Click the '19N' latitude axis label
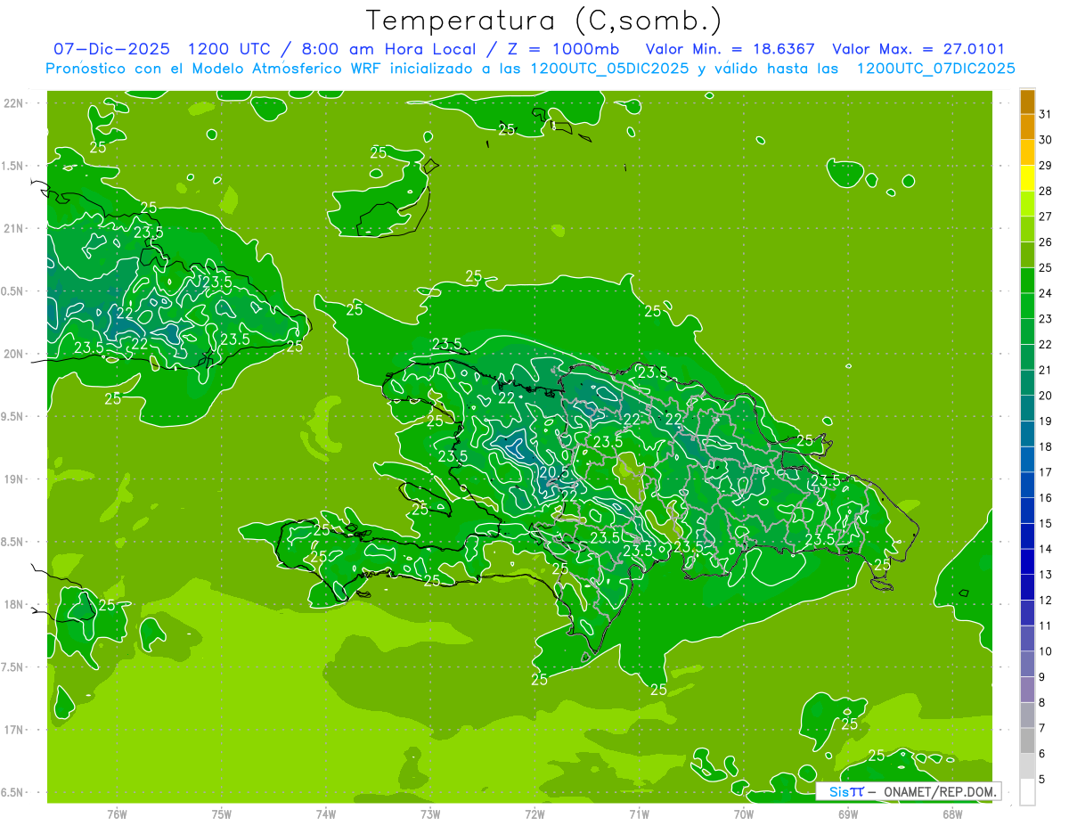Image resolution: width=1069 pixels, height=826 pixels. click(x=14, y=479)
